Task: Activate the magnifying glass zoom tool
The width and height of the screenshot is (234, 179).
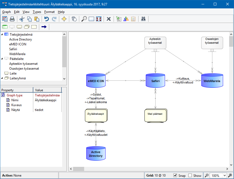Action: 84,19
